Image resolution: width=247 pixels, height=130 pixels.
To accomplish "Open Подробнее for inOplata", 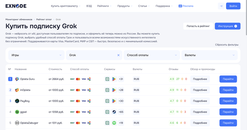I will point(200,90).
